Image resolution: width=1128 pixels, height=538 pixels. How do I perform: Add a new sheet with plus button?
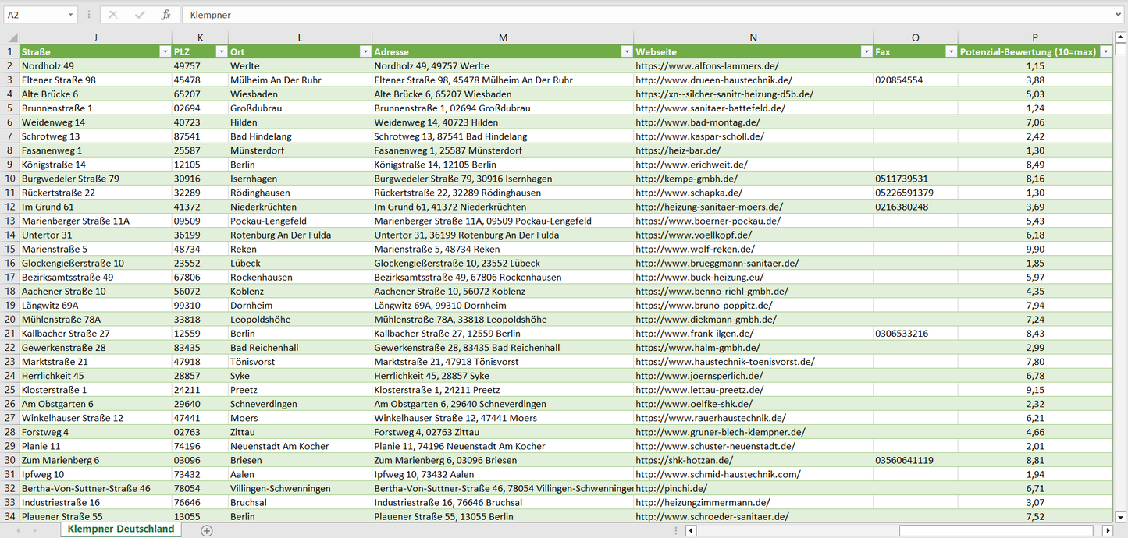(206, 530)
